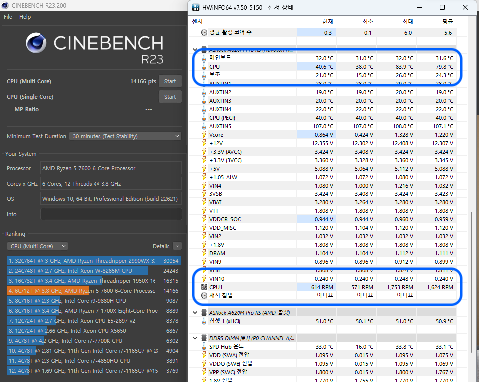Select ranking entry 9 Intel Core i7-7700K

[x=94, y=341]
